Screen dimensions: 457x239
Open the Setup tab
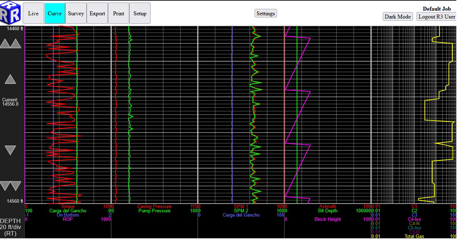[x=140, y=14]
